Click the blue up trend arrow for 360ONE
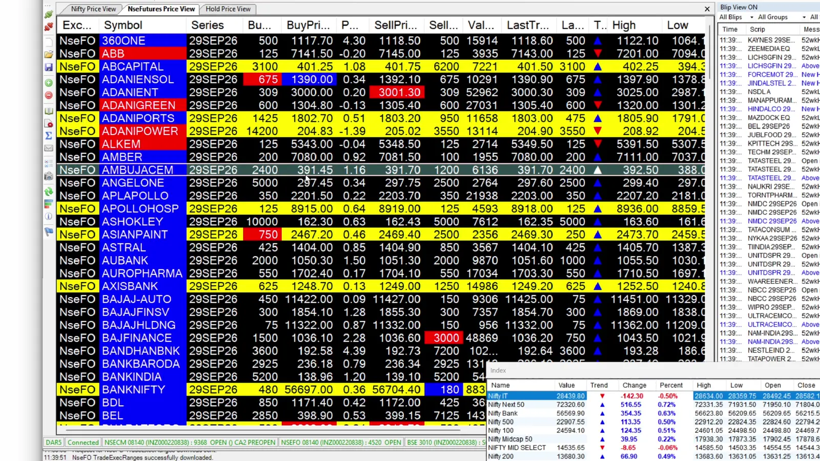 [598, 40]
